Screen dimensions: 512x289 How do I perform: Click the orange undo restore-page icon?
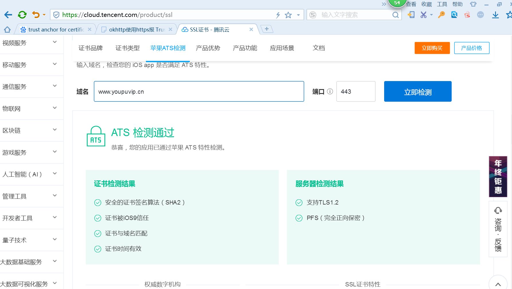36,15
